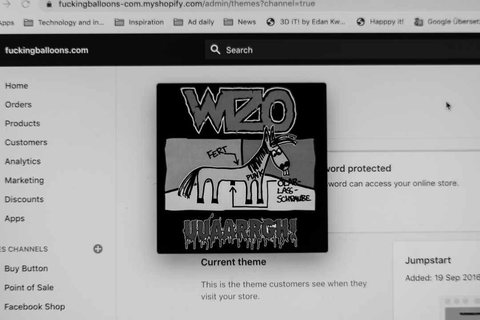Viewport: 480px width, 320px height.
Task: Open the Buy Button channel
Action: coord(26,268)
